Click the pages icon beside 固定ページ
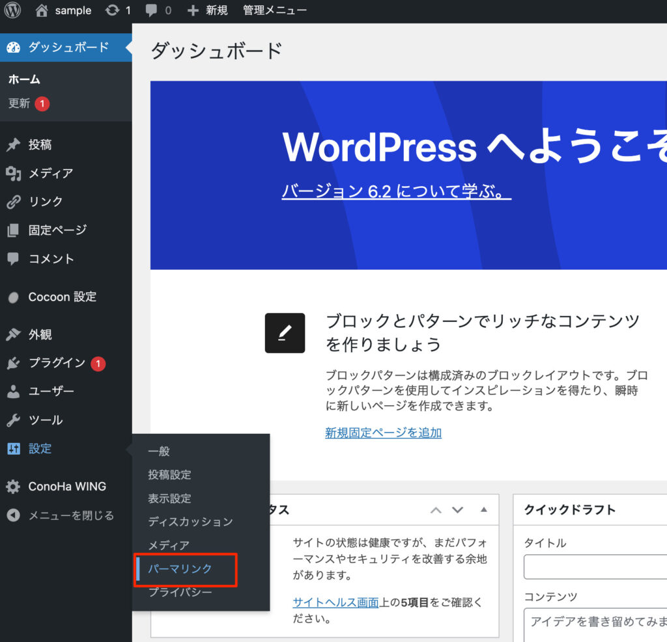Screen dimensions: 667x642 point(13,230)
